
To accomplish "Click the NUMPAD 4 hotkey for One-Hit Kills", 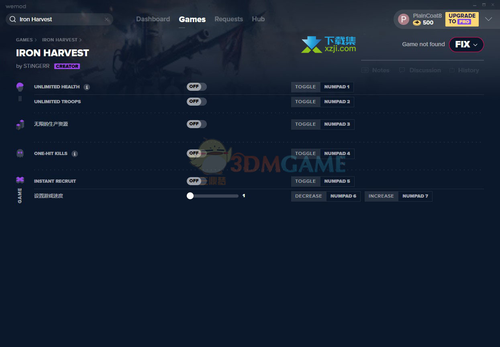I will tap(337, 153).
